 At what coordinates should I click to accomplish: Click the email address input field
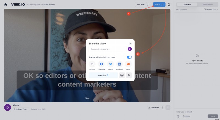108,49
